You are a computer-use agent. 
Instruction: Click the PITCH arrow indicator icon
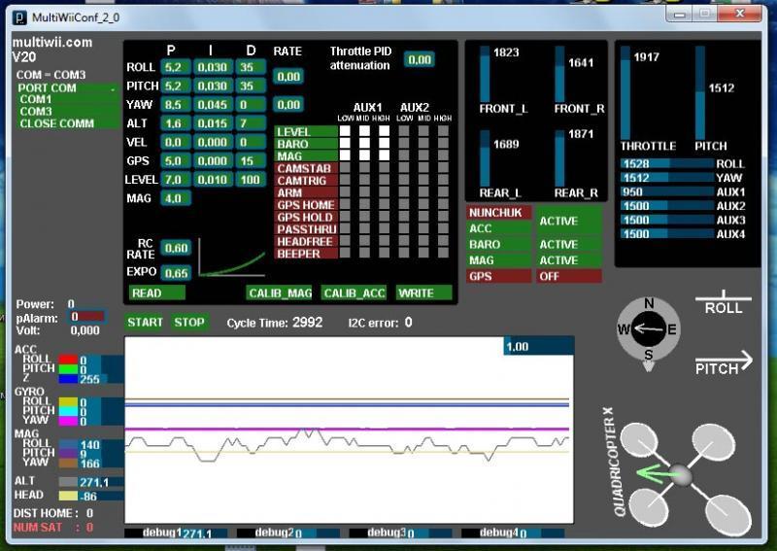tap(724, 364)
